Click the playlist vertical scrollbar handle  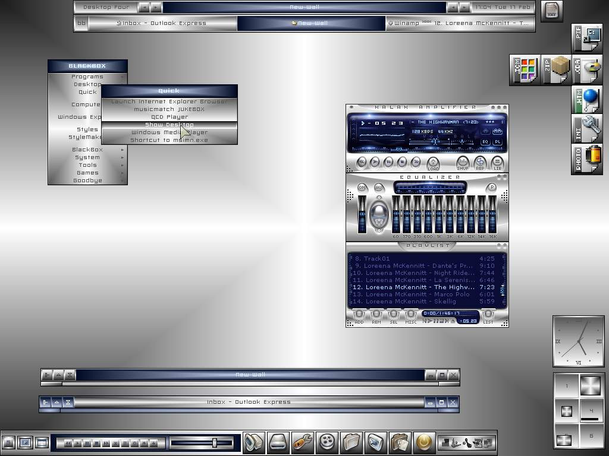(502, 290)
